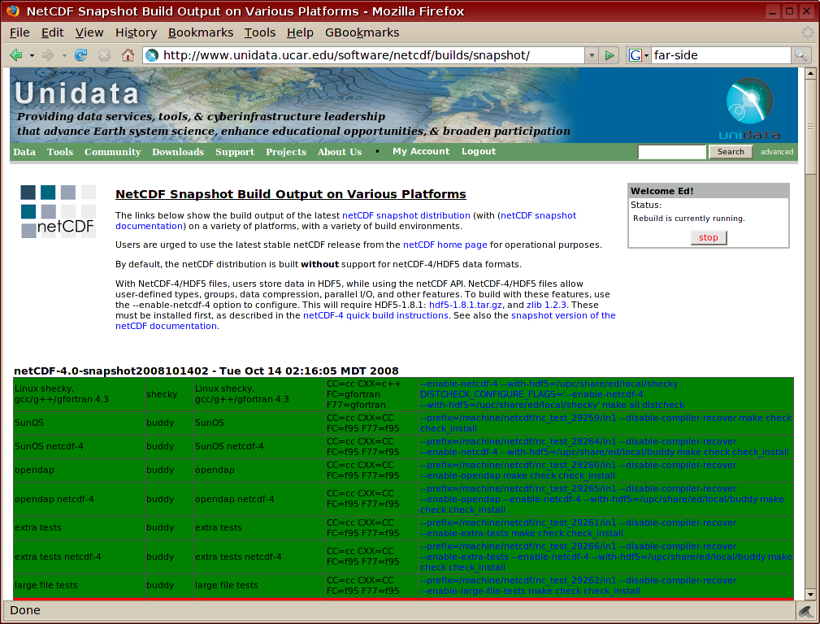Click the Unidata site search text field
Screen dimensions: 820x624
tap(672, 152)
